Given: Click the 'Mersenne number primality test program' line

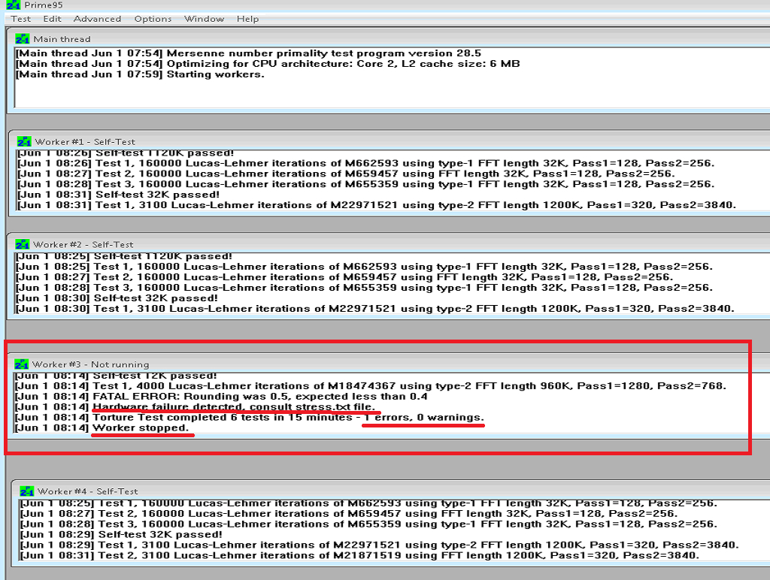Looking at the screenshot, I should click(x=248, y=53).
